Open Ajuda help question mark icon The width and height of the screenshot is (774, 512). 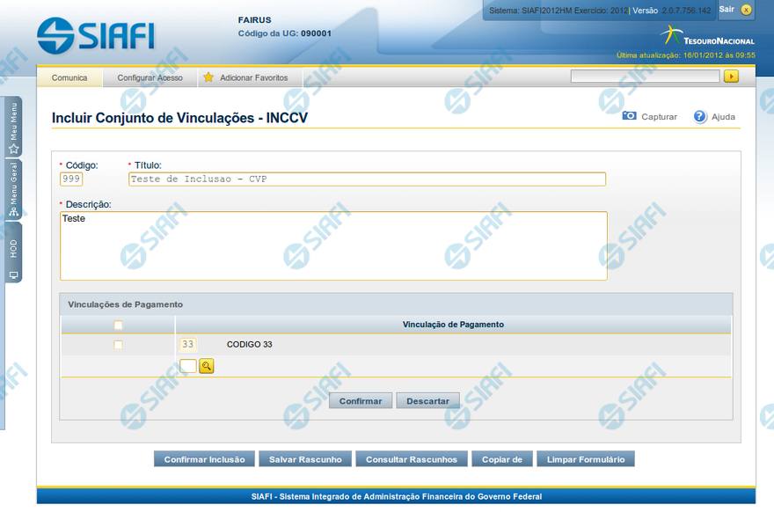(700, 116)
